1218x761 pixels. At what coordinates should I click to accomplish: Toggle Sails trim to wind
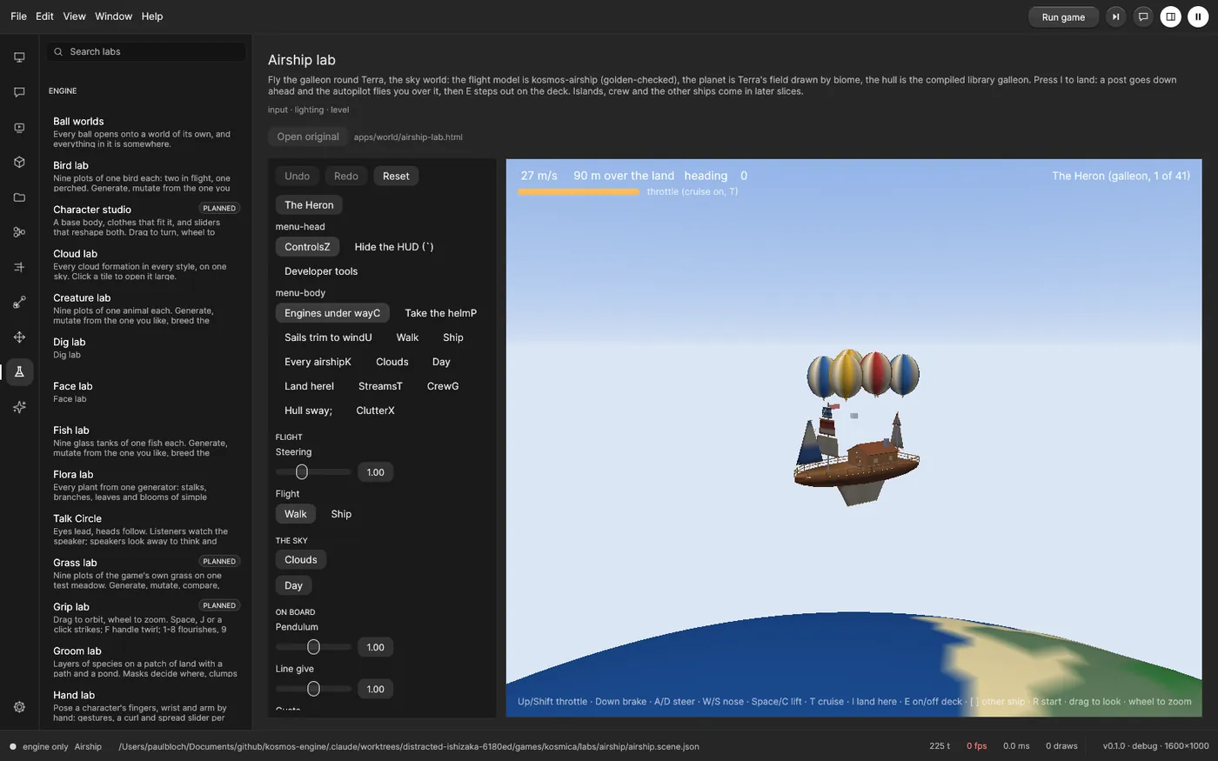point(328,337)
